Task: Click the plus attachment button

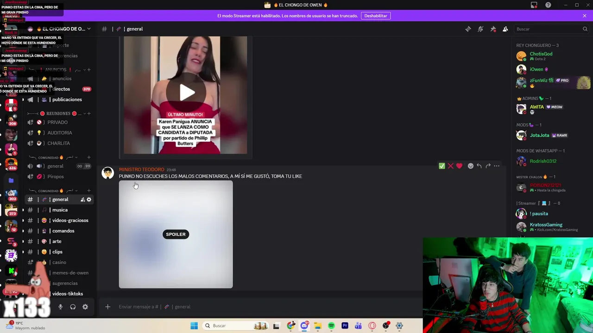Action: click(x=107, y=307)
